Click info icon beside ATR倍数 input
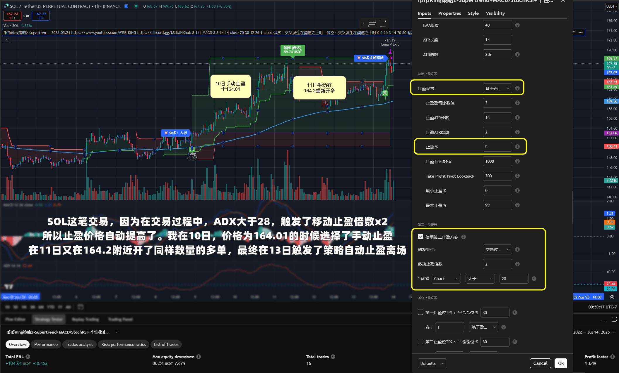The image size is (619, 373). [x=517, y=54]
